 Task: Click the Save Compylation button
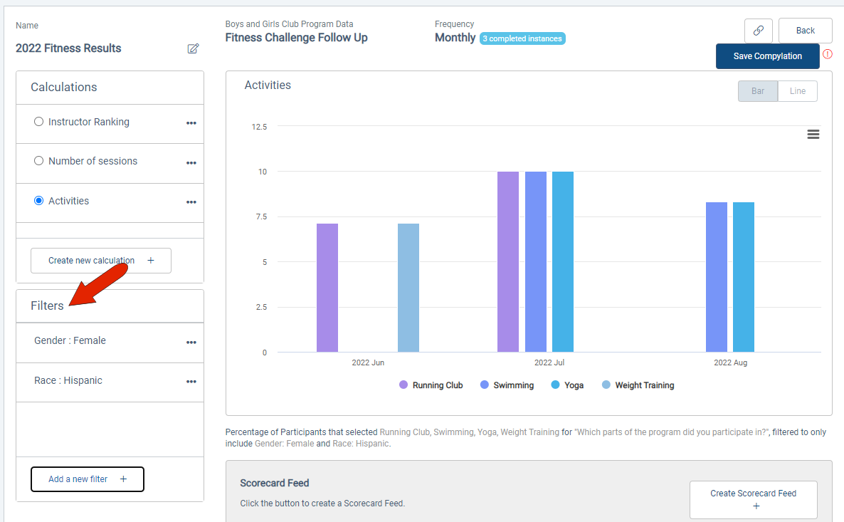point(768,56)
